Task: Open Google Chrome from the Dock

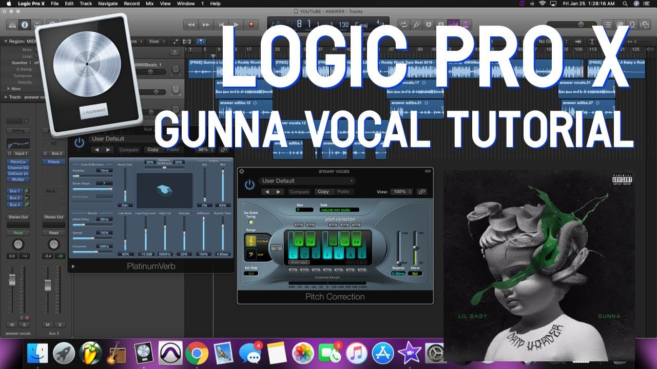Action: (x=197, y=354)
